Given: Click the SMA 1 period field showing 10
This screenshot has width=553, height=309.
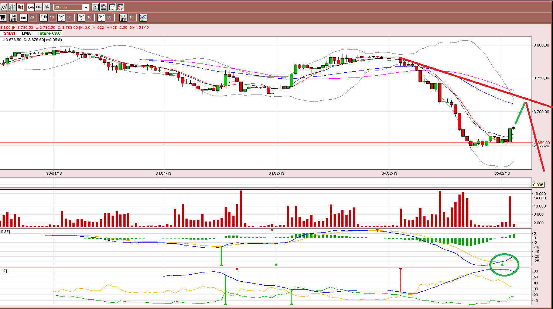Looking at the screenshot, I should (x=90, y=17).
